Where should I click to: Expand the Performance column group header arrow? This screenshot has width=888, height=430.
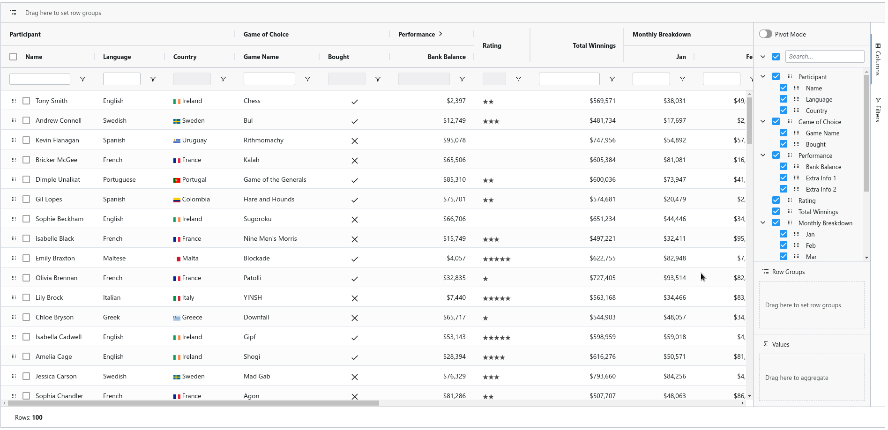[440, 34]
